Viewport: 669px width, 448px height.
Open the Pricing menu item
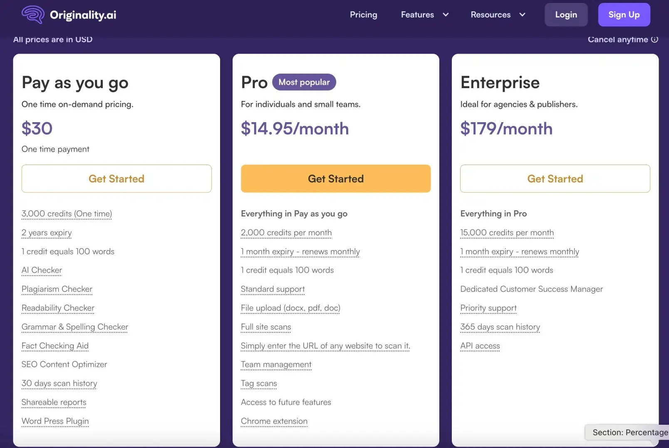(x=363, y=15)
